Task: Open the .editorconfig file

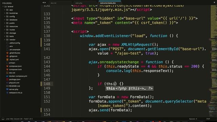Action: click(x=15, y=43)
